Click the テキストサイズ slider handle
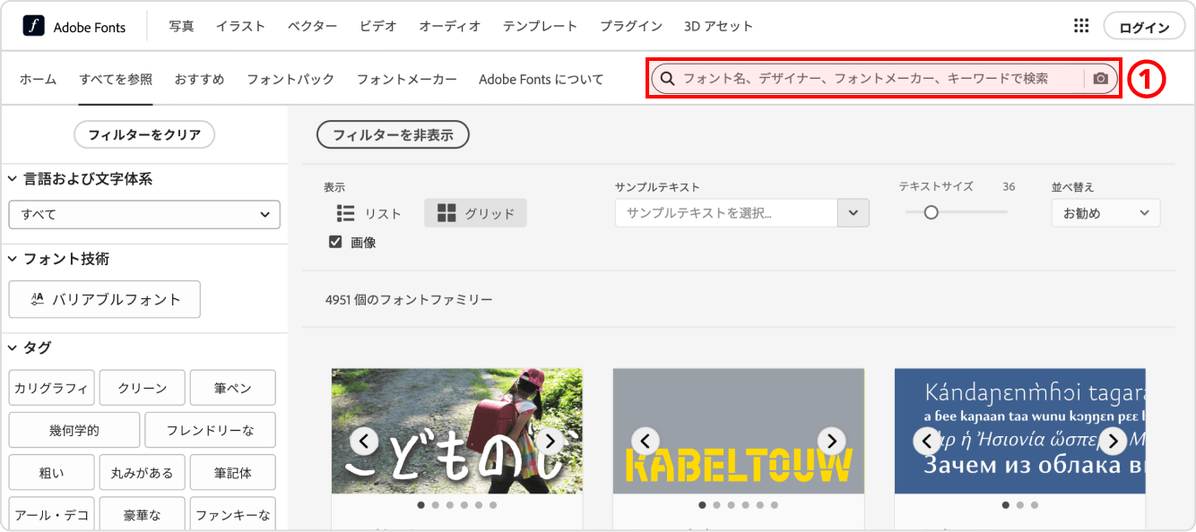The height and width of the screenshot is (532, 1196). point(932,212)
